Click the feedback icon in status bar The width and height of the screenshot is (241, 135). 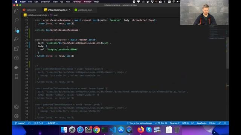pos(220,123)
